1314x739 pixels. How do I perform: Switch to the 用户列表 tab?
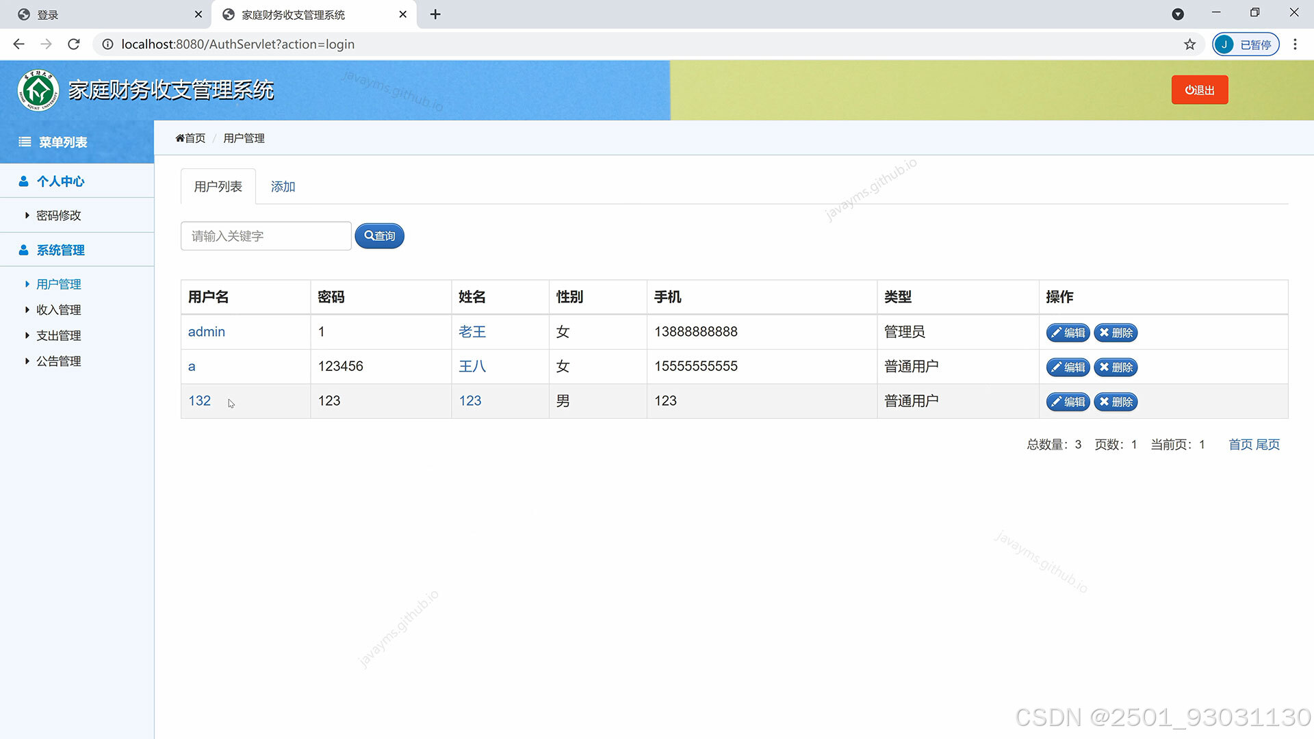point(218,187)
